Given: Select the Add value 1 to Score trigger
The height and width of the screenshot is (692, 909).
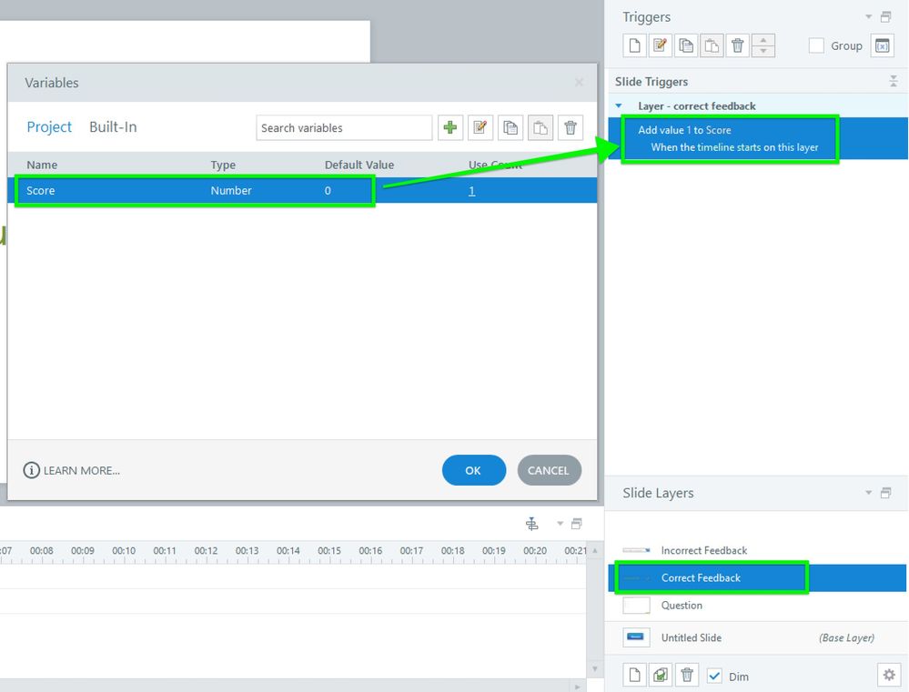Looking at the screenshot, I should [x=757, y=138].
